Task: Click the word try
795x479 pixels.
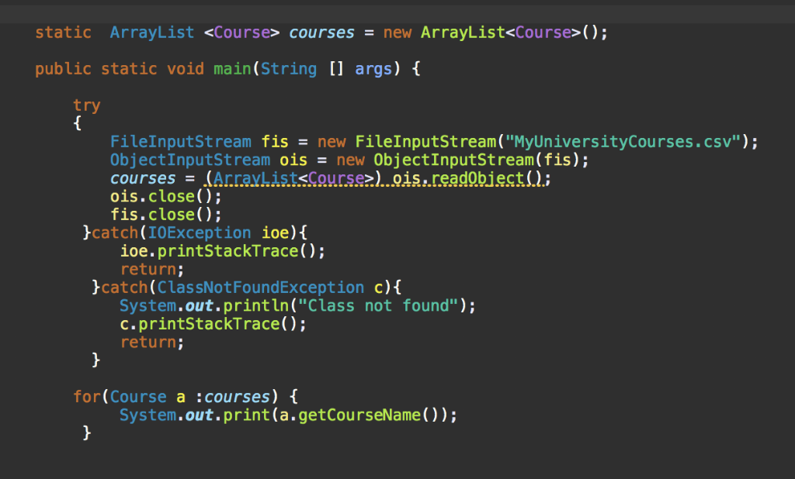Action: (87, 105)
